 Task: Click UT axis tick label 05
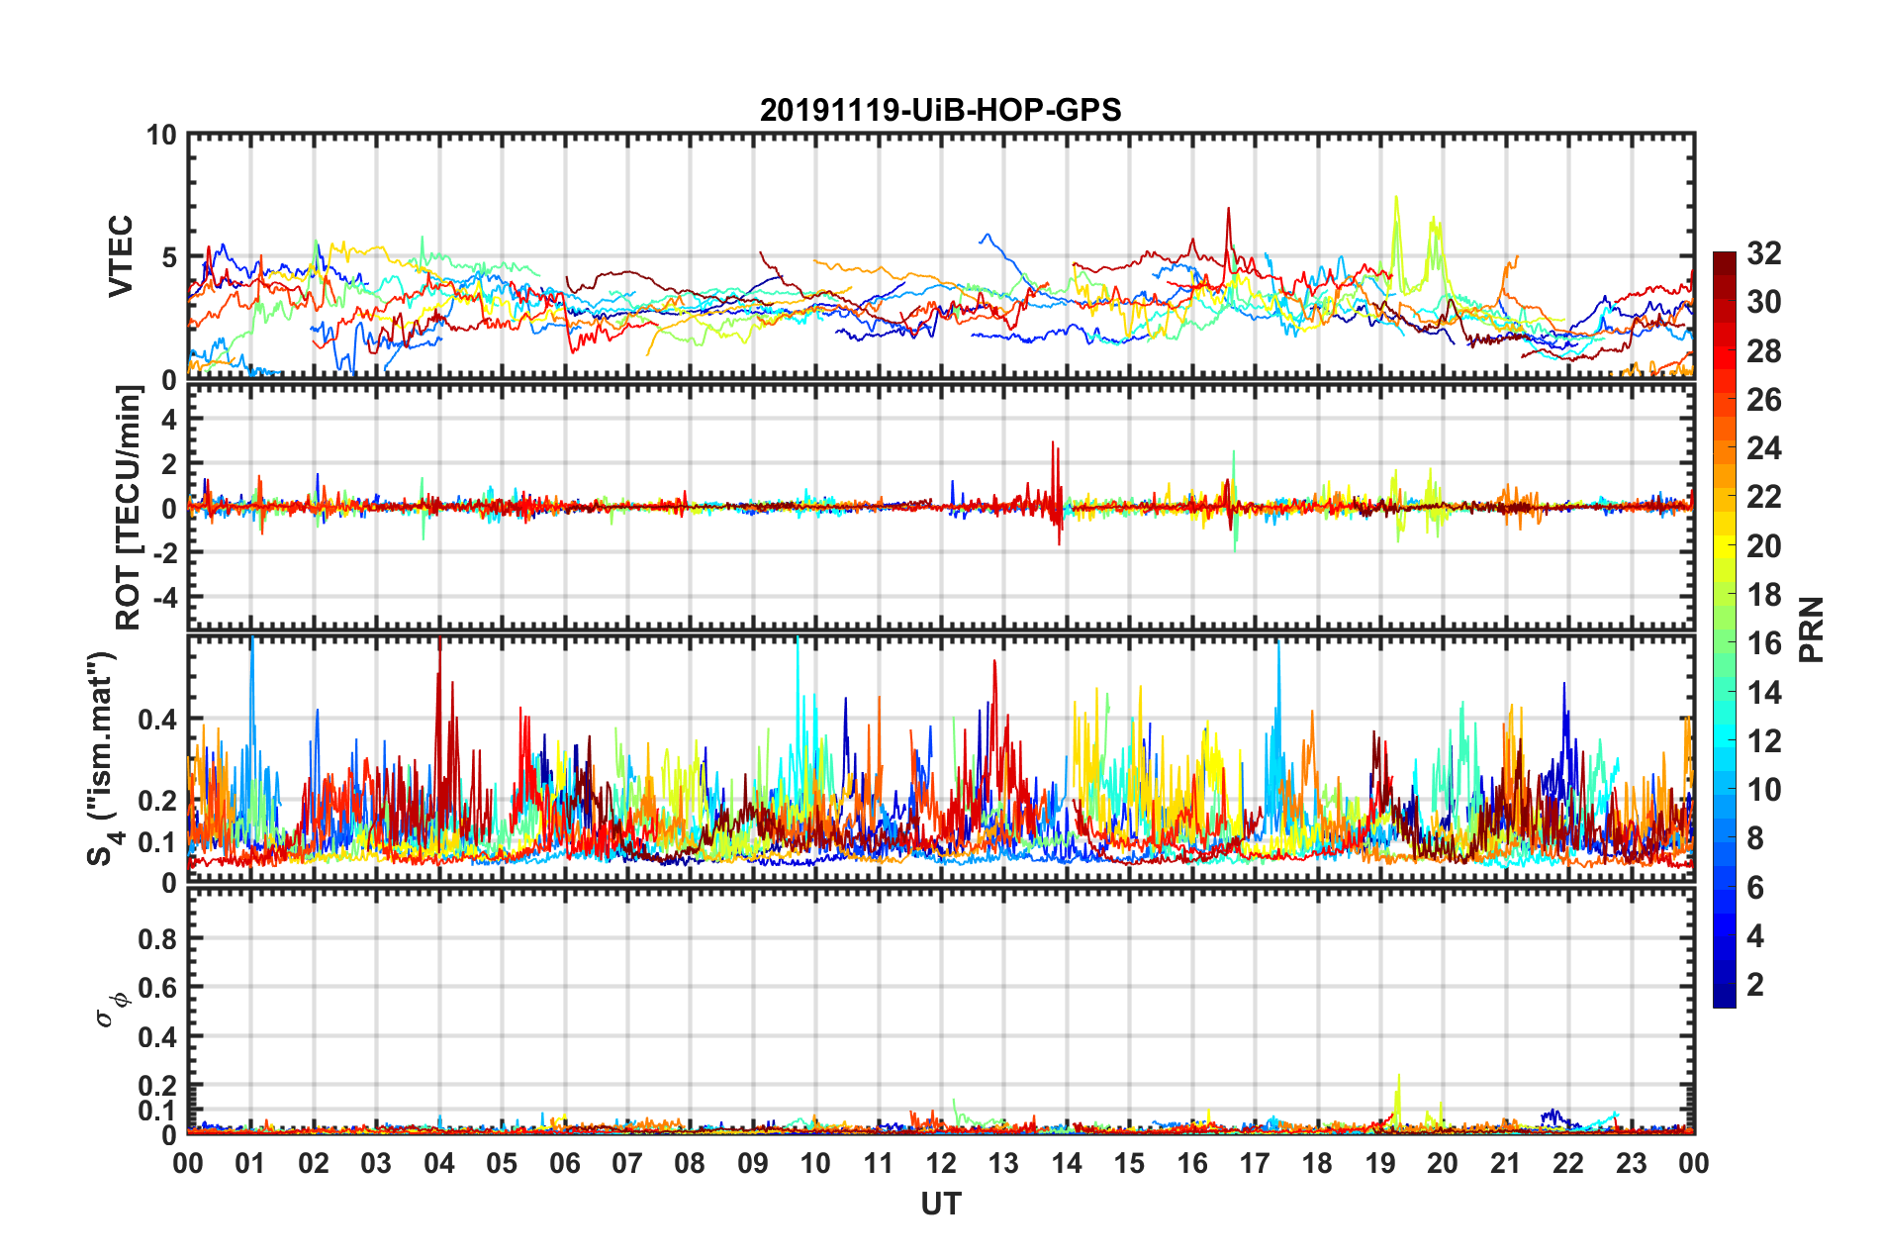pos(502,1163)
